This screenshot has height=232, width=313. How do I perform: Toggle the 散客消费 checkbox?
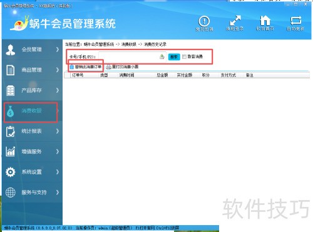pos(184,56)
